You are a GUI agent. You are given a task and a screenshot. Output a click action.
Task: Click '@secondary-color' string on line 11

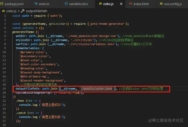pos(34,56)
